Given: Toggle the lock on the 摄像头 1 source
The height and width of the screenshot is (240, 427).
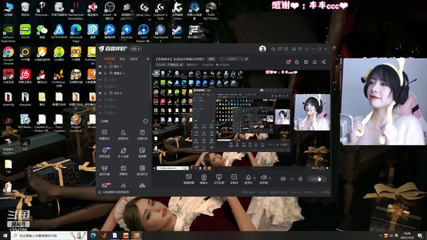Looking at the screenshot, I should (105, 73).
